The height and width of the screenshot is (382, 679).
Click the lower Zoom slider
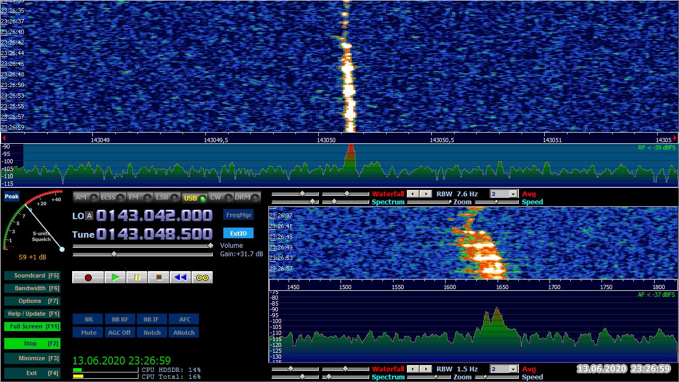click(x=429, y=377)
